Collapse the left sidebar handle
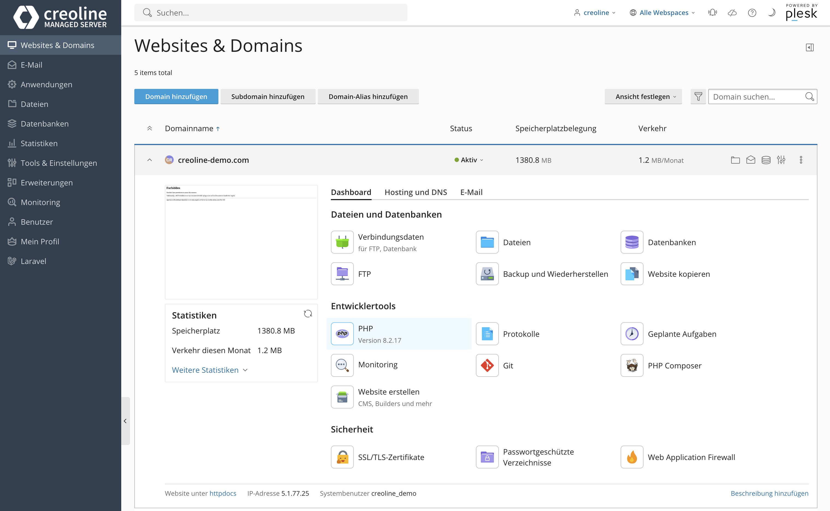The height and width of the screenshot is (511, 830). pos(126,421)
